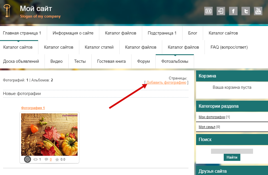Open the comments count link under photo
Screen dimensions: 268x175
[50, 159]
